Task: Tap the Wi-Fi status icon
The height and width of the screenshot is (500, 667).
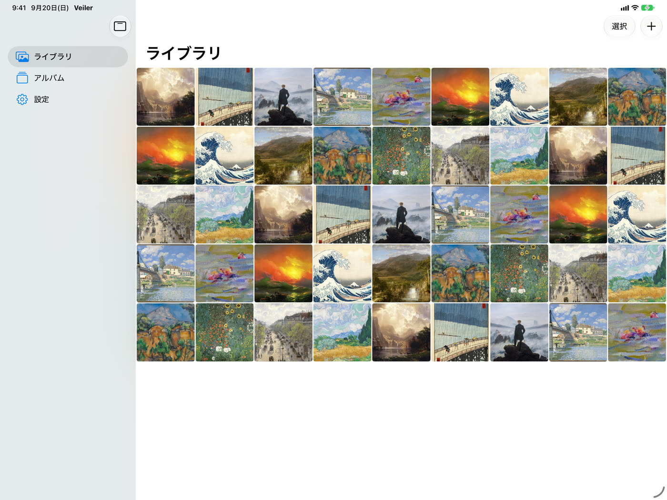Action: (635, 8)
